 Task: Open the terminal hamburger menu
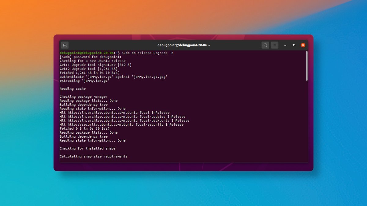(275, 45)
